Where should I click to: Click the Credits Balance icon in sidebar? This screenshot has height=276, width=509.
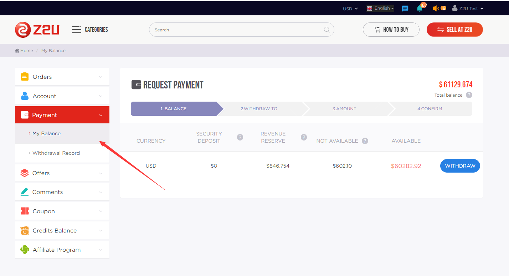click(x=24, y=230)
